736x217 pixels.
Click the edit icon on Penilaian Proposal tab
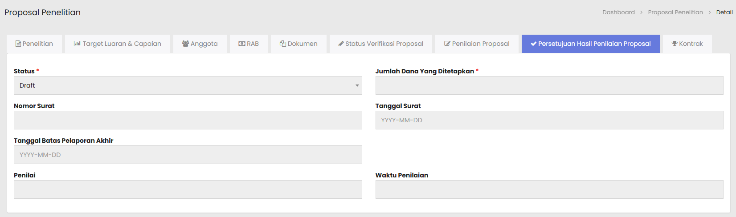447,44
